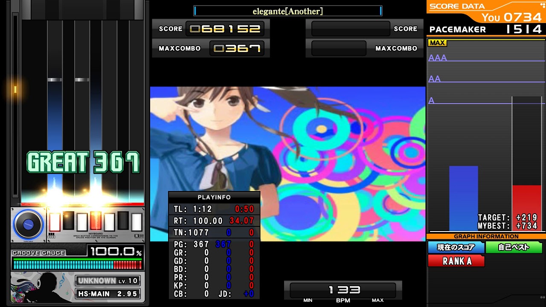Click the UNKNOWN LV.10 difficulty badge

point(108,281)
